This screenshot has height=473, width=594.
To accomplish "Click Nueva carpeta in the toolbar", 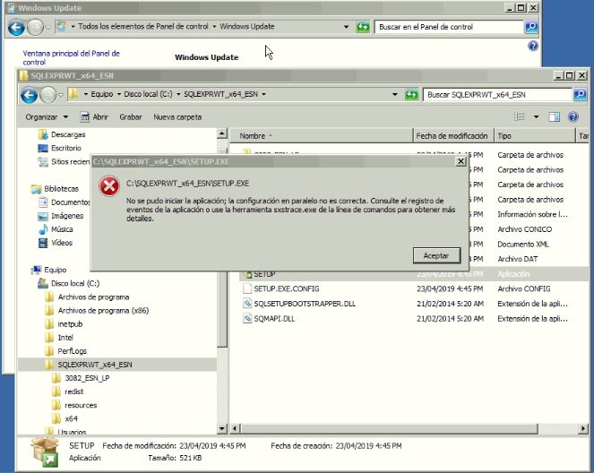I will 177,117.
